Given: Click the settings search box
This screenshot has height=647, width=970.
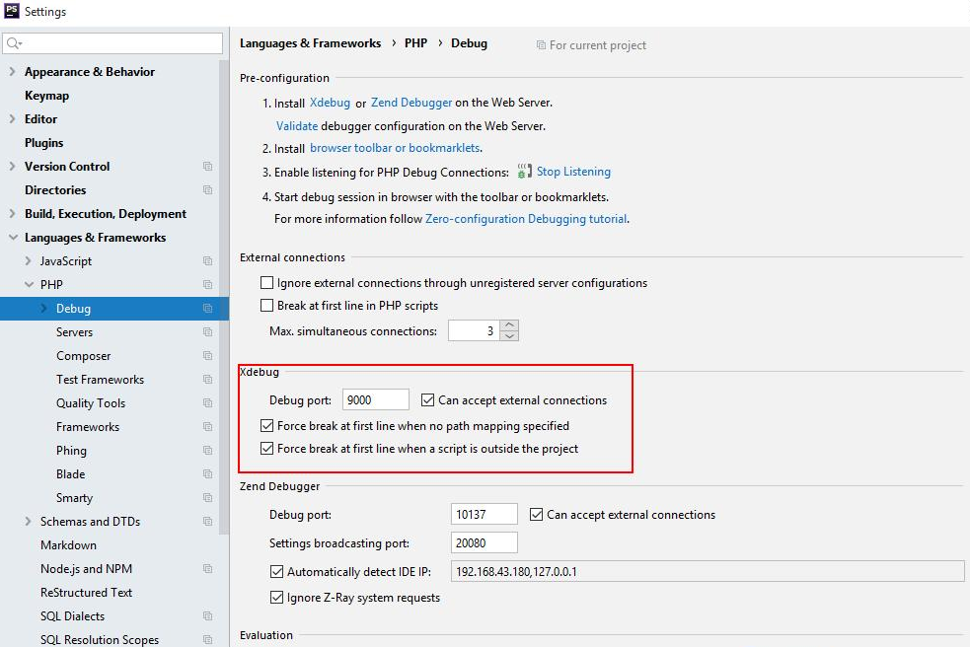Looking at the screenshot, I should click(112, 43).
